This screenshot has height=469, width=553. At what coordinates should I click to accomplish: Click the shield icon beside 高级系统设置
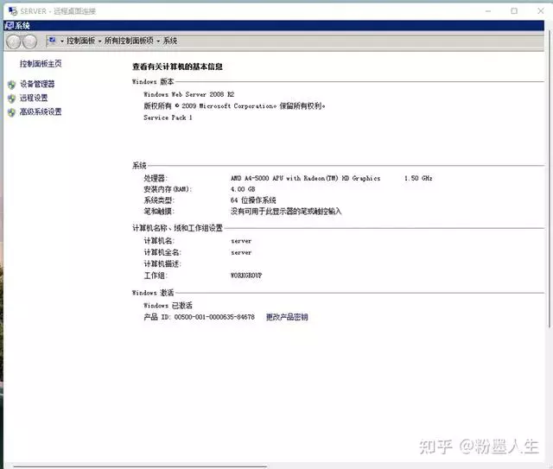[11, 112]
